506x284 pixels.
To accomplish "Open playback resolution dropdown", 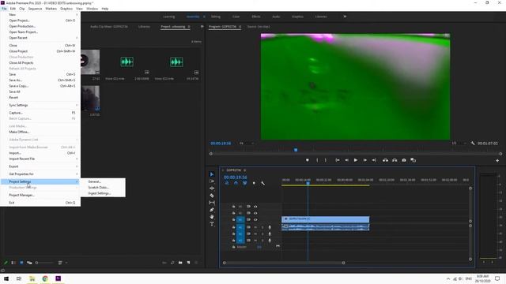I will click(x=459, y=144).
